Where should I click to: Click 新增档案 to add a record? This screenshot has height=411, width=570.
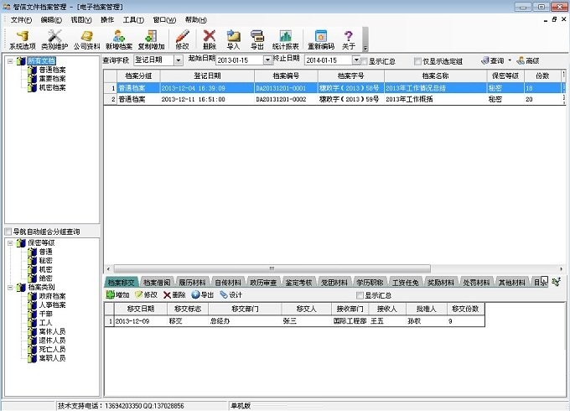[118, 39]
